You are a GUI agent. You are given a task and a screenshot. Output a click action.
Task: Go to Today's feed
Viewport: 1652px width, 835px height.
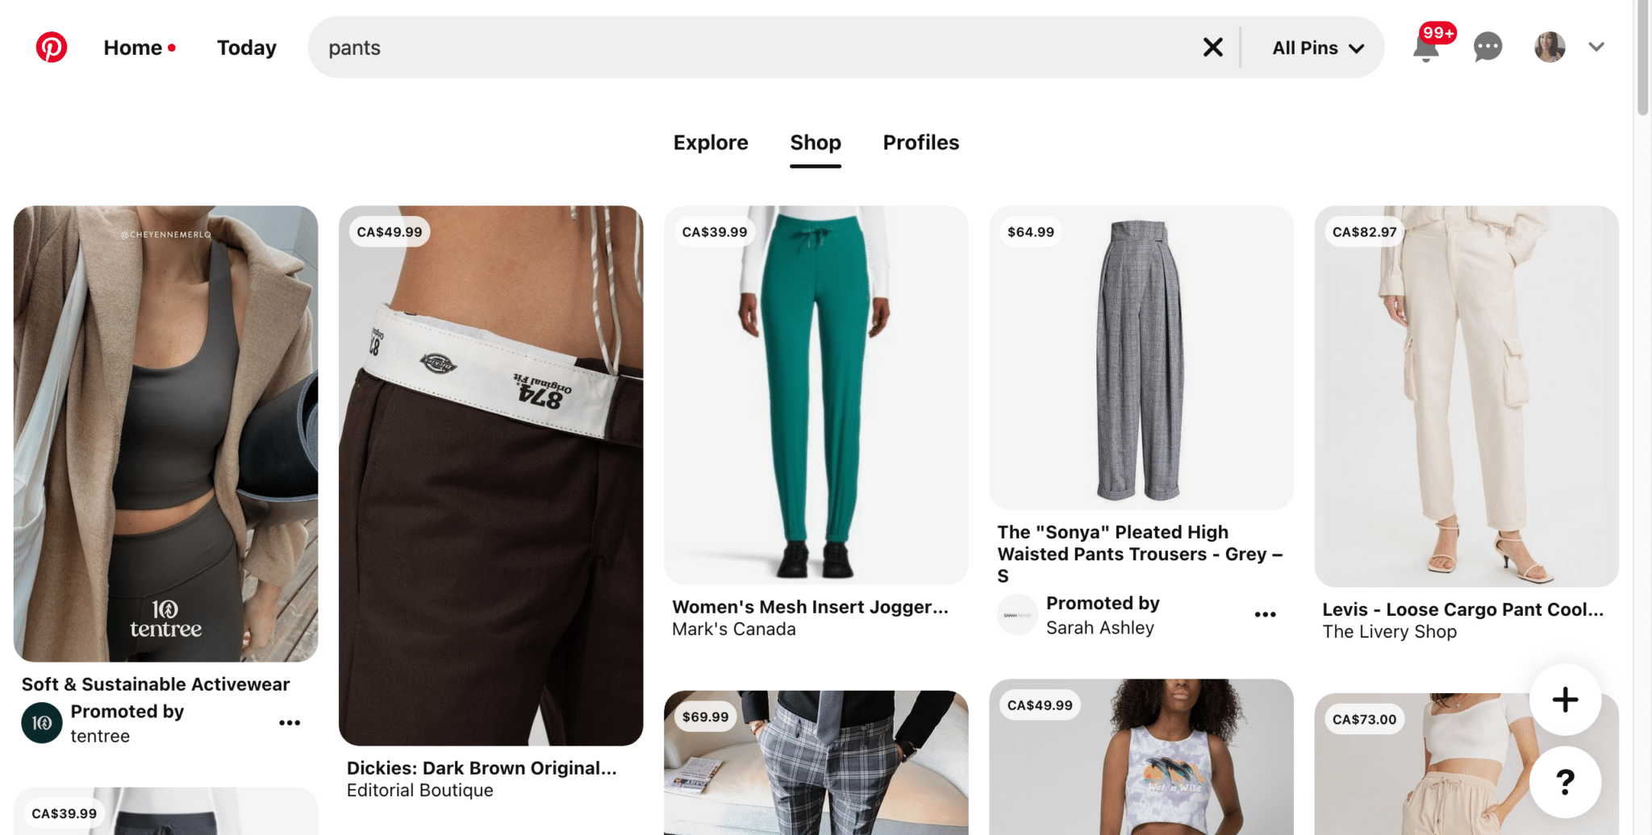[246, 47]
